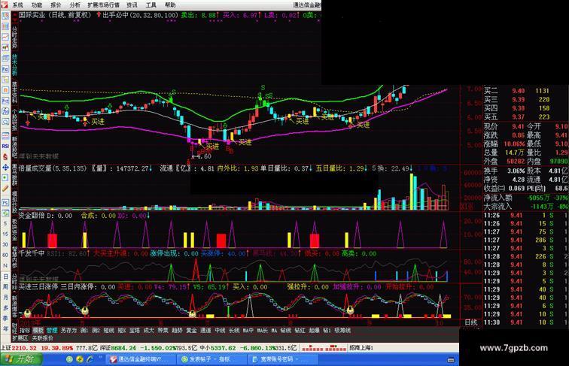569x366 pixels.
Task: Open the 工具 menu
Action: [151, 5]
